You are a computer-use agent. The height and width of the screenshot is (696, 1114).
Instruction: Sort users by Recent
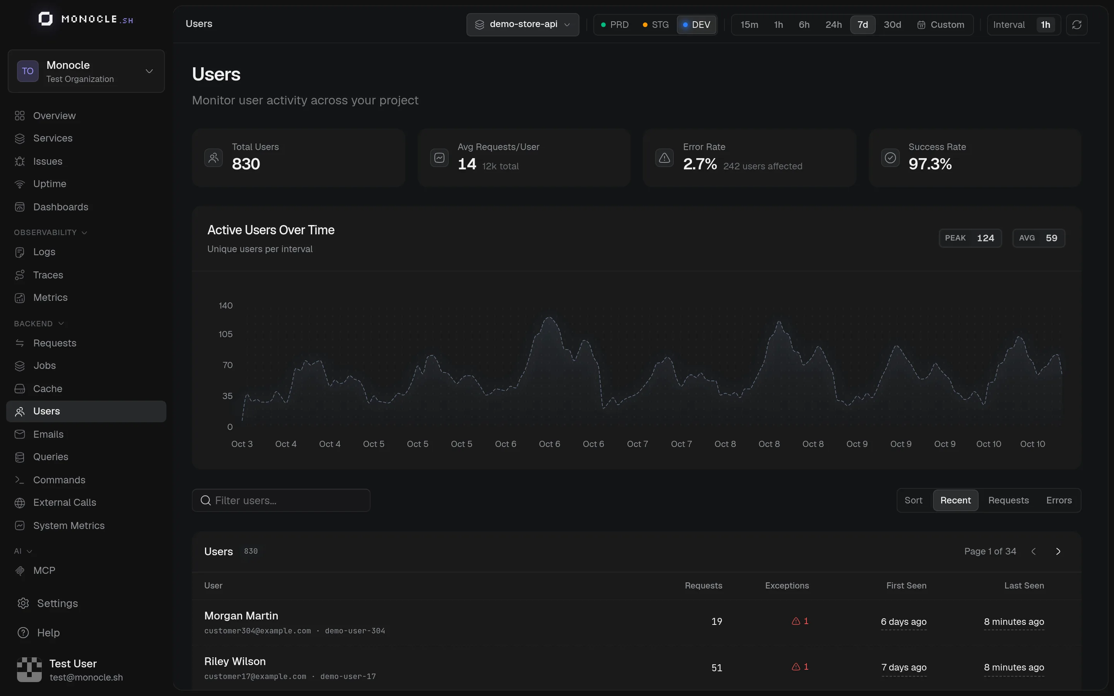(x=955, y=500)
